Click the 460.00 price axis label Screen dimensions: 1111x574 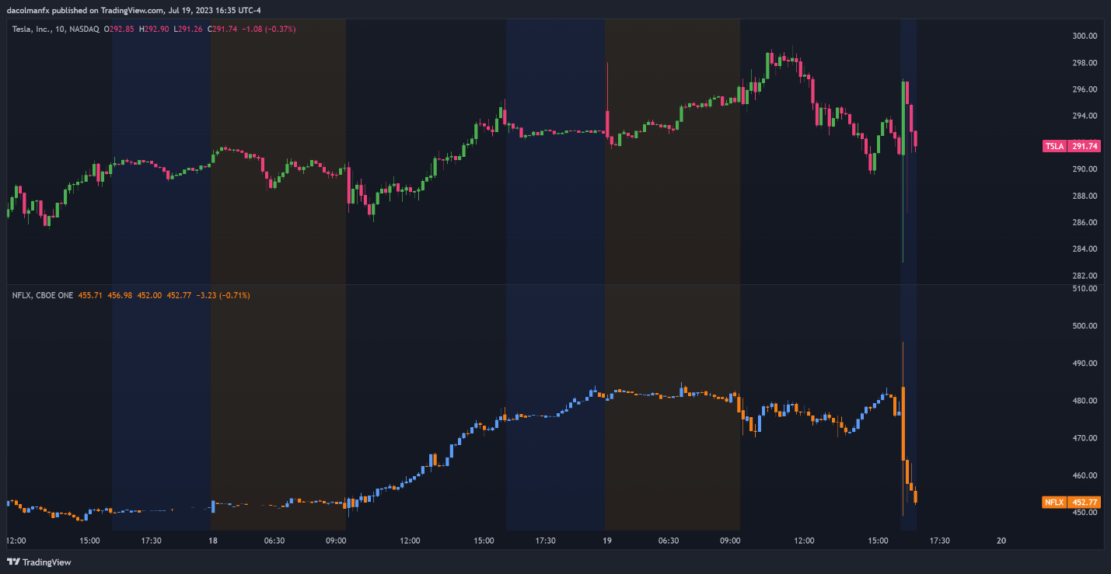pyautogui.click(x=1085, y=475)
